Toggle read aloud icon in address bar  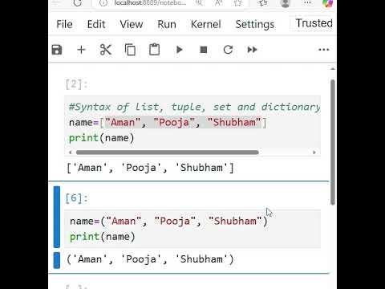coord(219,2)
